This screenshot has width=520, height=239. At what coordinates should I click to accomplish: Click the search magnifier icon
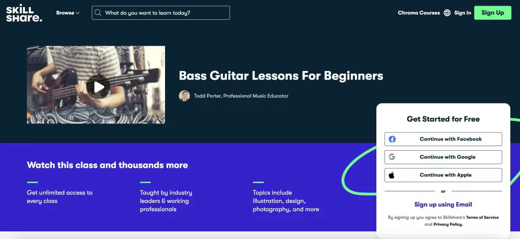(x=98, y=13)
